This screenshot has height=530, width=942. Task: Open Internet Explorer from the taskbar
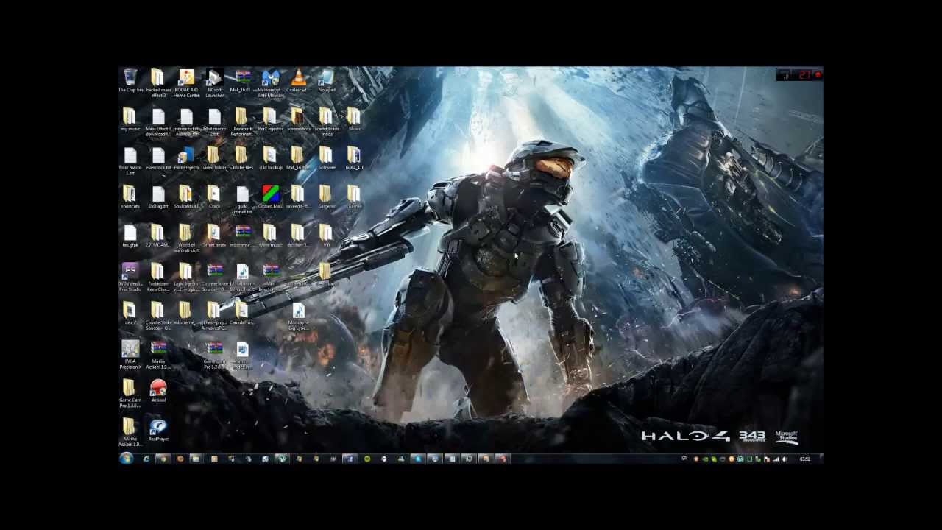146,459
